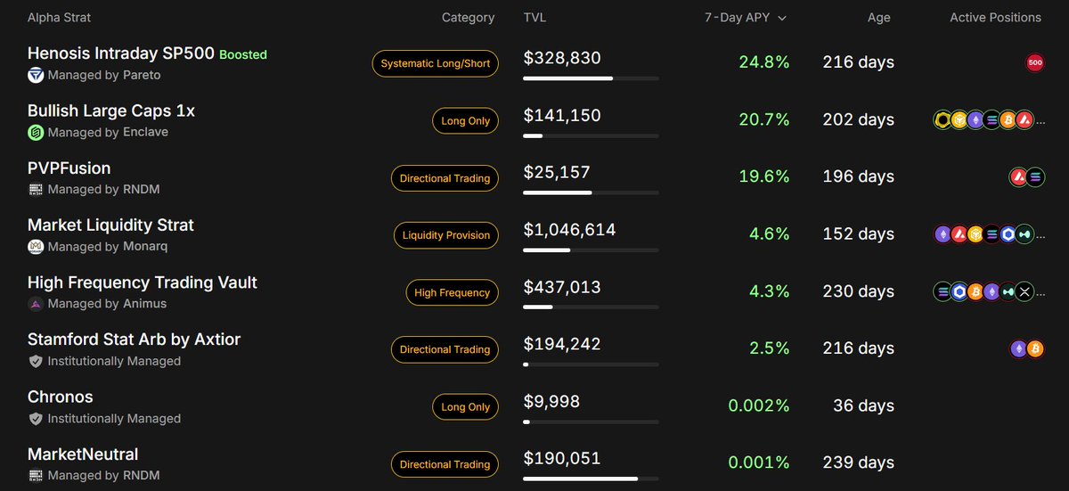Viewport: 1069px width, 491px height.
Task: Open the PVPFusion strategy
Action: point(69,168)
